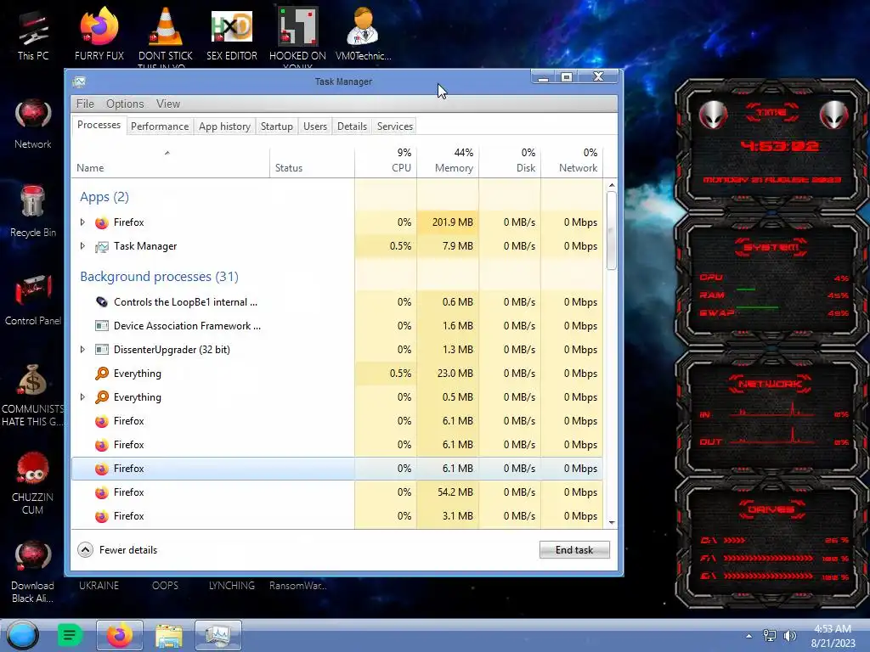Click the Apps (2) group heading
This screenshot has width=870, height=652.
click(105, 197)
